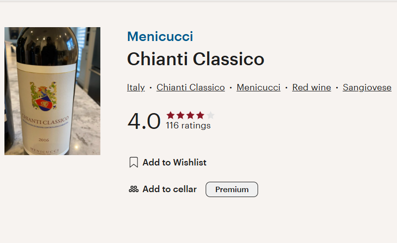Viewport: 397px width, 243px height.
Task: Click the Add to cellar text
Action: [x=170, y=189]
